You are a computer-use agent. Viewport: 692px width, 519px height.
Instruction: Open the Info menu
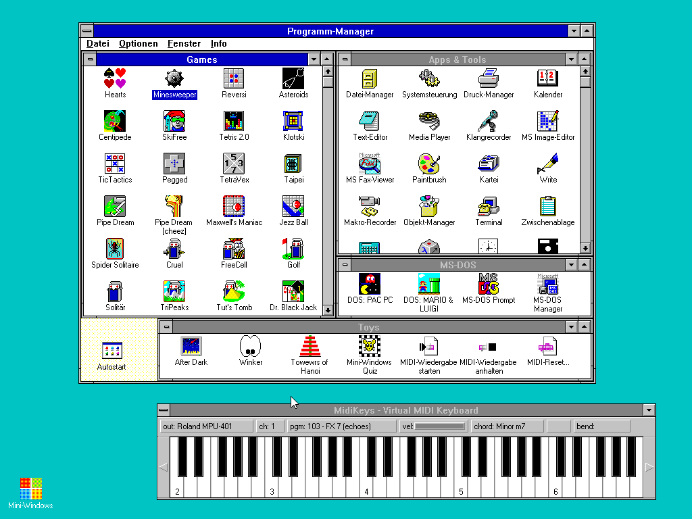pyautogui.click(x=218, y=43)
